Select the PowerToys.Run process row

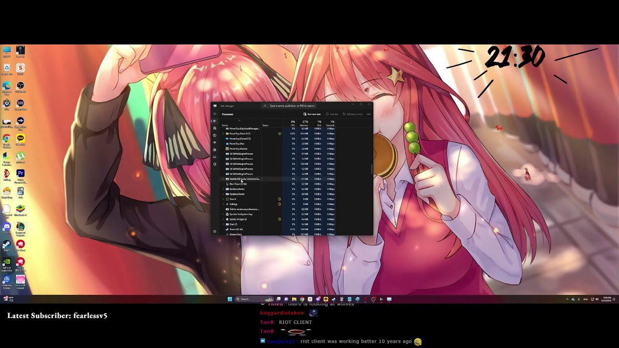[278, 144]
